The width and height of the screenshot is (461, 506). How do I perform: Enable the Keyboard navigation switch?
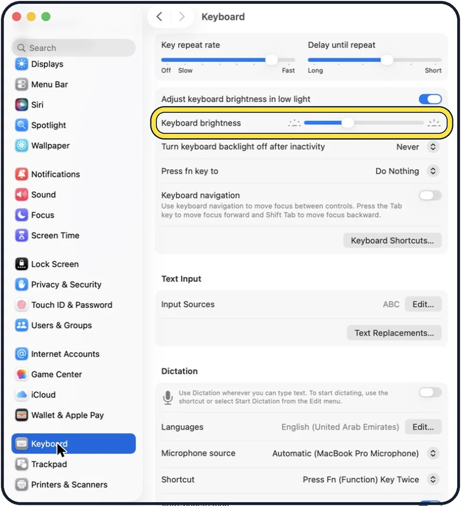[x=430, y=195]
